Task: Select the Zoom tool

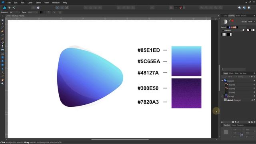Action: click(x=2, y=84)
